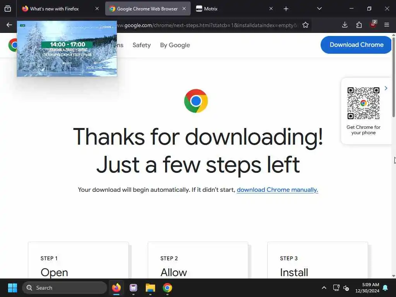The image size is (396, 297).
Task: Click the STEP 1 Open card
Action: click(78, 260)
